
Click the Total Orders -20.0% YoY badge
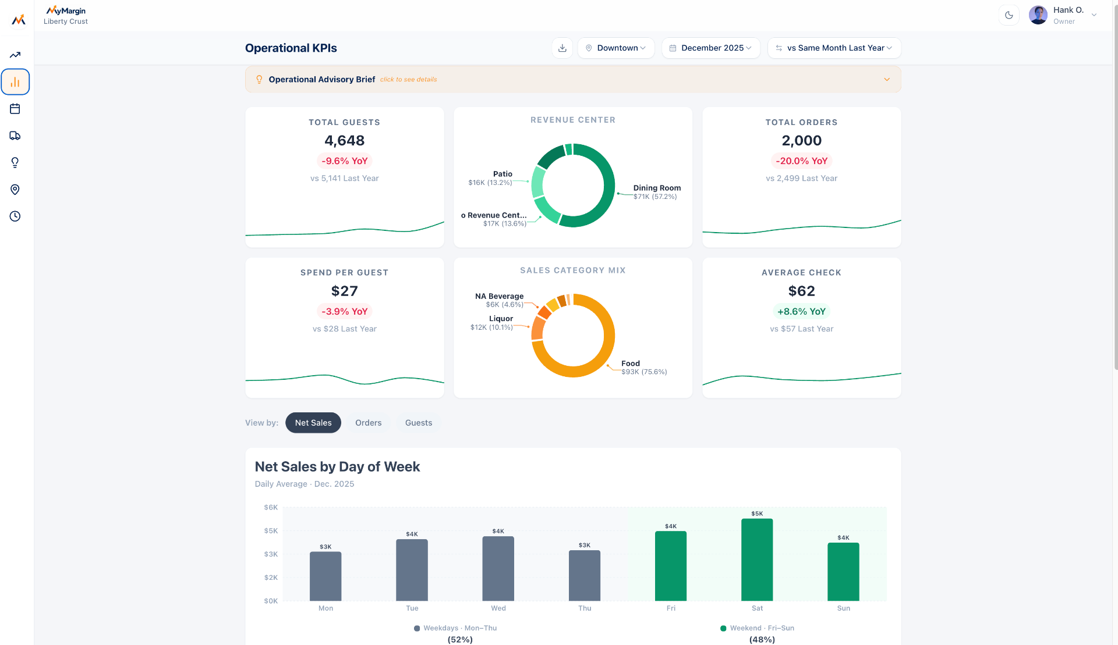coord(802,161)
